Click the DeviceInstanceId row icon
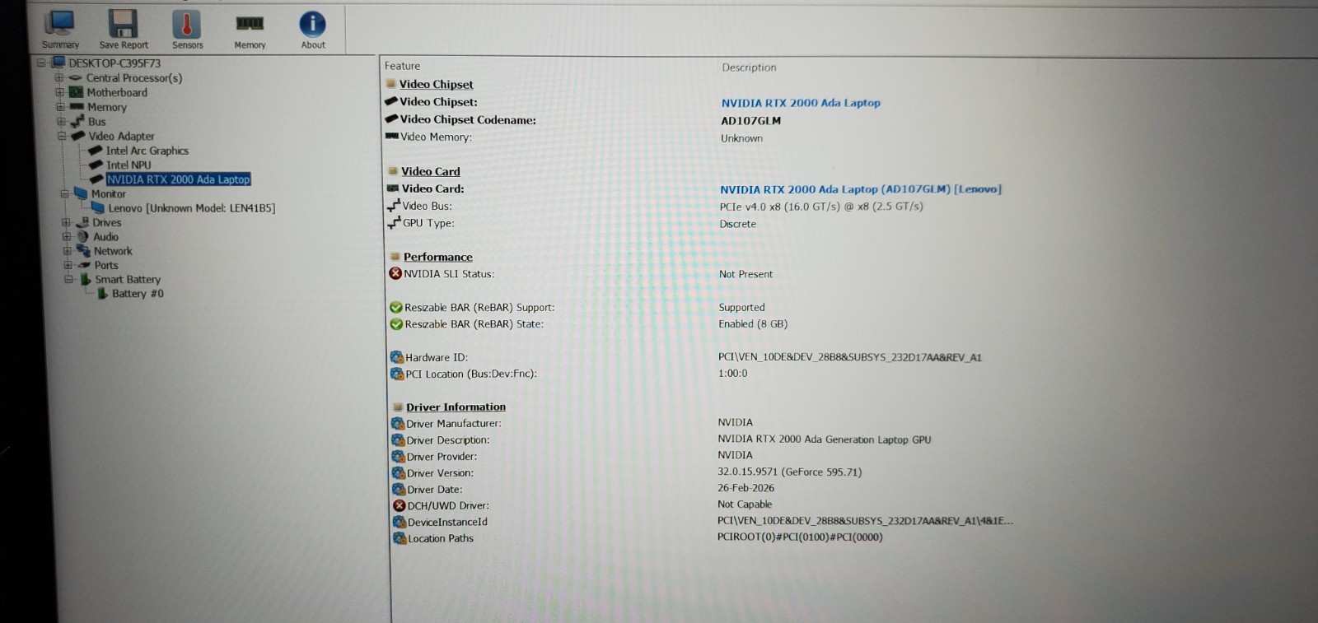The width and height of the screenshot is (1318, 623). click(400, 522)
